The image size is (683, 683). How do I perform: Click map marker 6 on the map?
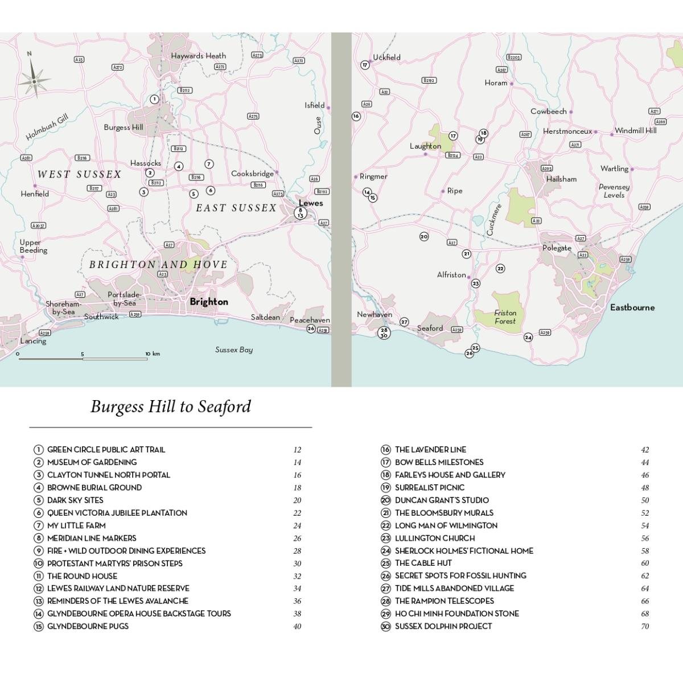click(x=211, y=191)
